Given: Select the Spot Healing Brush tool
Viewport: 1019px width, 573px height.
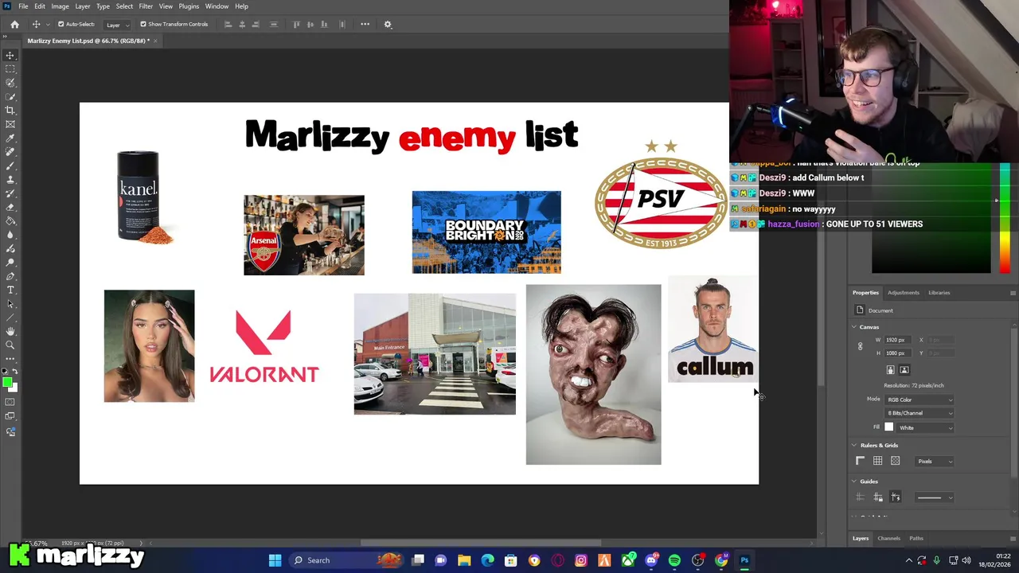Looking at the screenshot, I should pyautogui.click(x=10, y=152).
